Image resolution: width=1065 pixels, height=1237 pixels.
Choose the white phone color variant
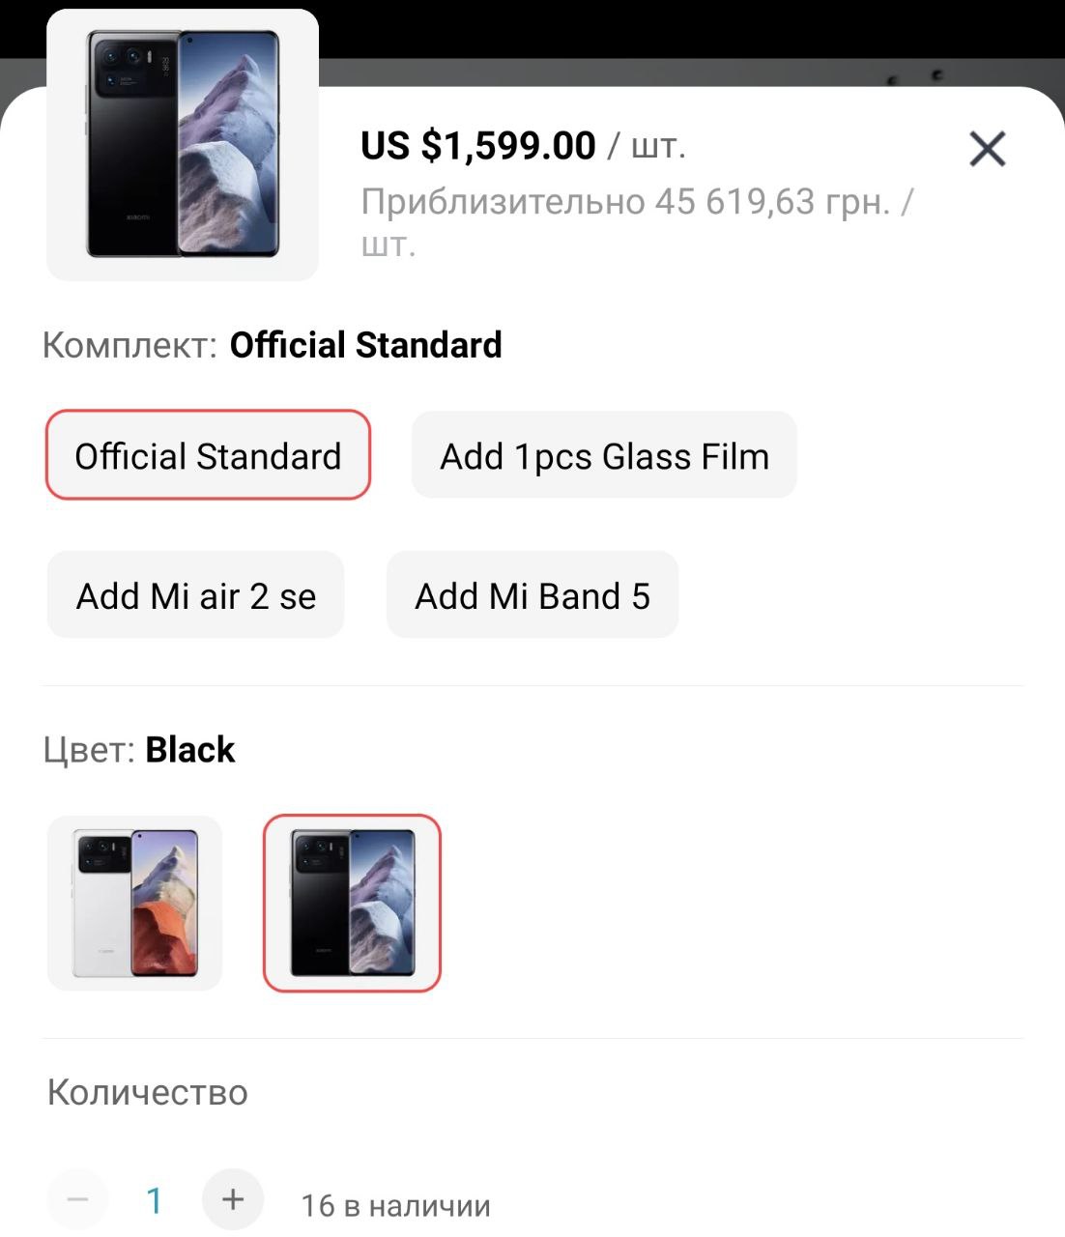(x=134, y=904)
